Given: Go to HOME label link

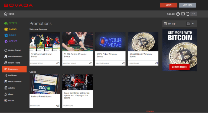Looking at the screenshot, I should click(x=11, y=14).
